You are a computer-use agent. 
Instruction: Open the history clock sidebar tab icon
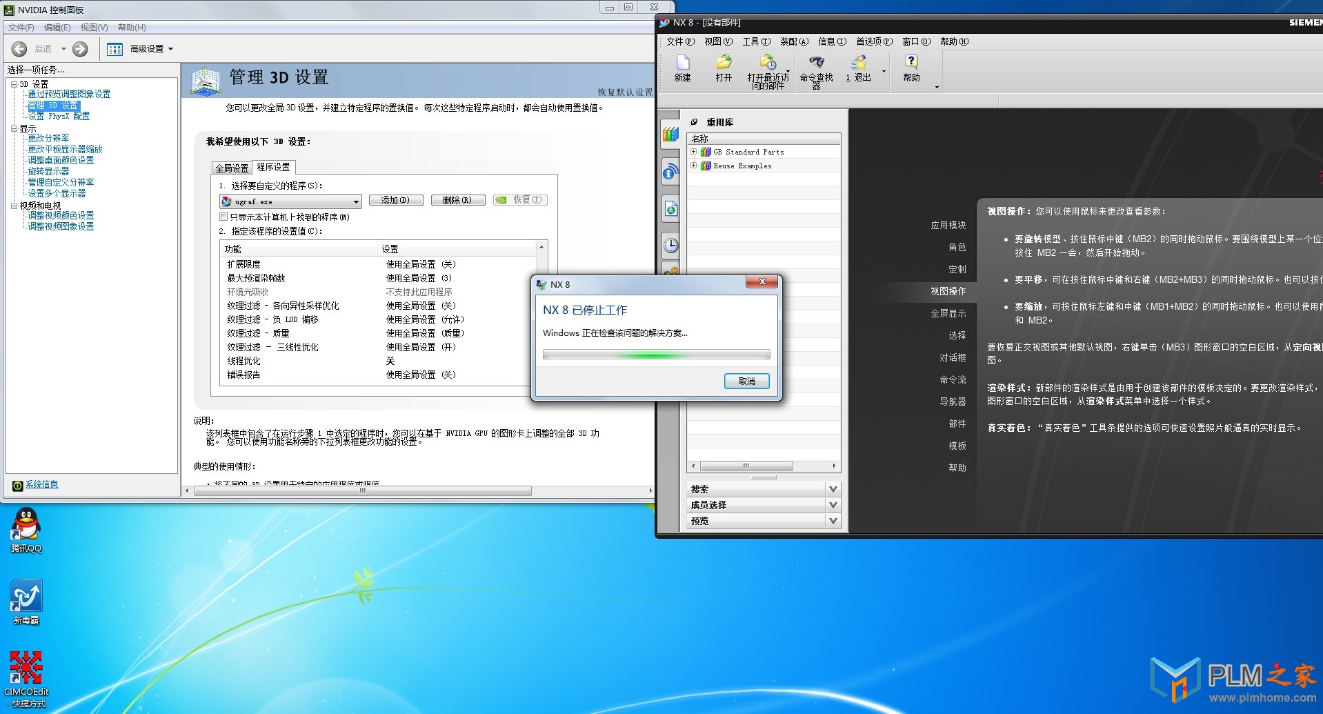[670, 245]
